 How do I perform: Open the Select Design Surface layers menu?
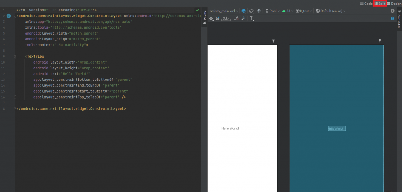[244, 11]
